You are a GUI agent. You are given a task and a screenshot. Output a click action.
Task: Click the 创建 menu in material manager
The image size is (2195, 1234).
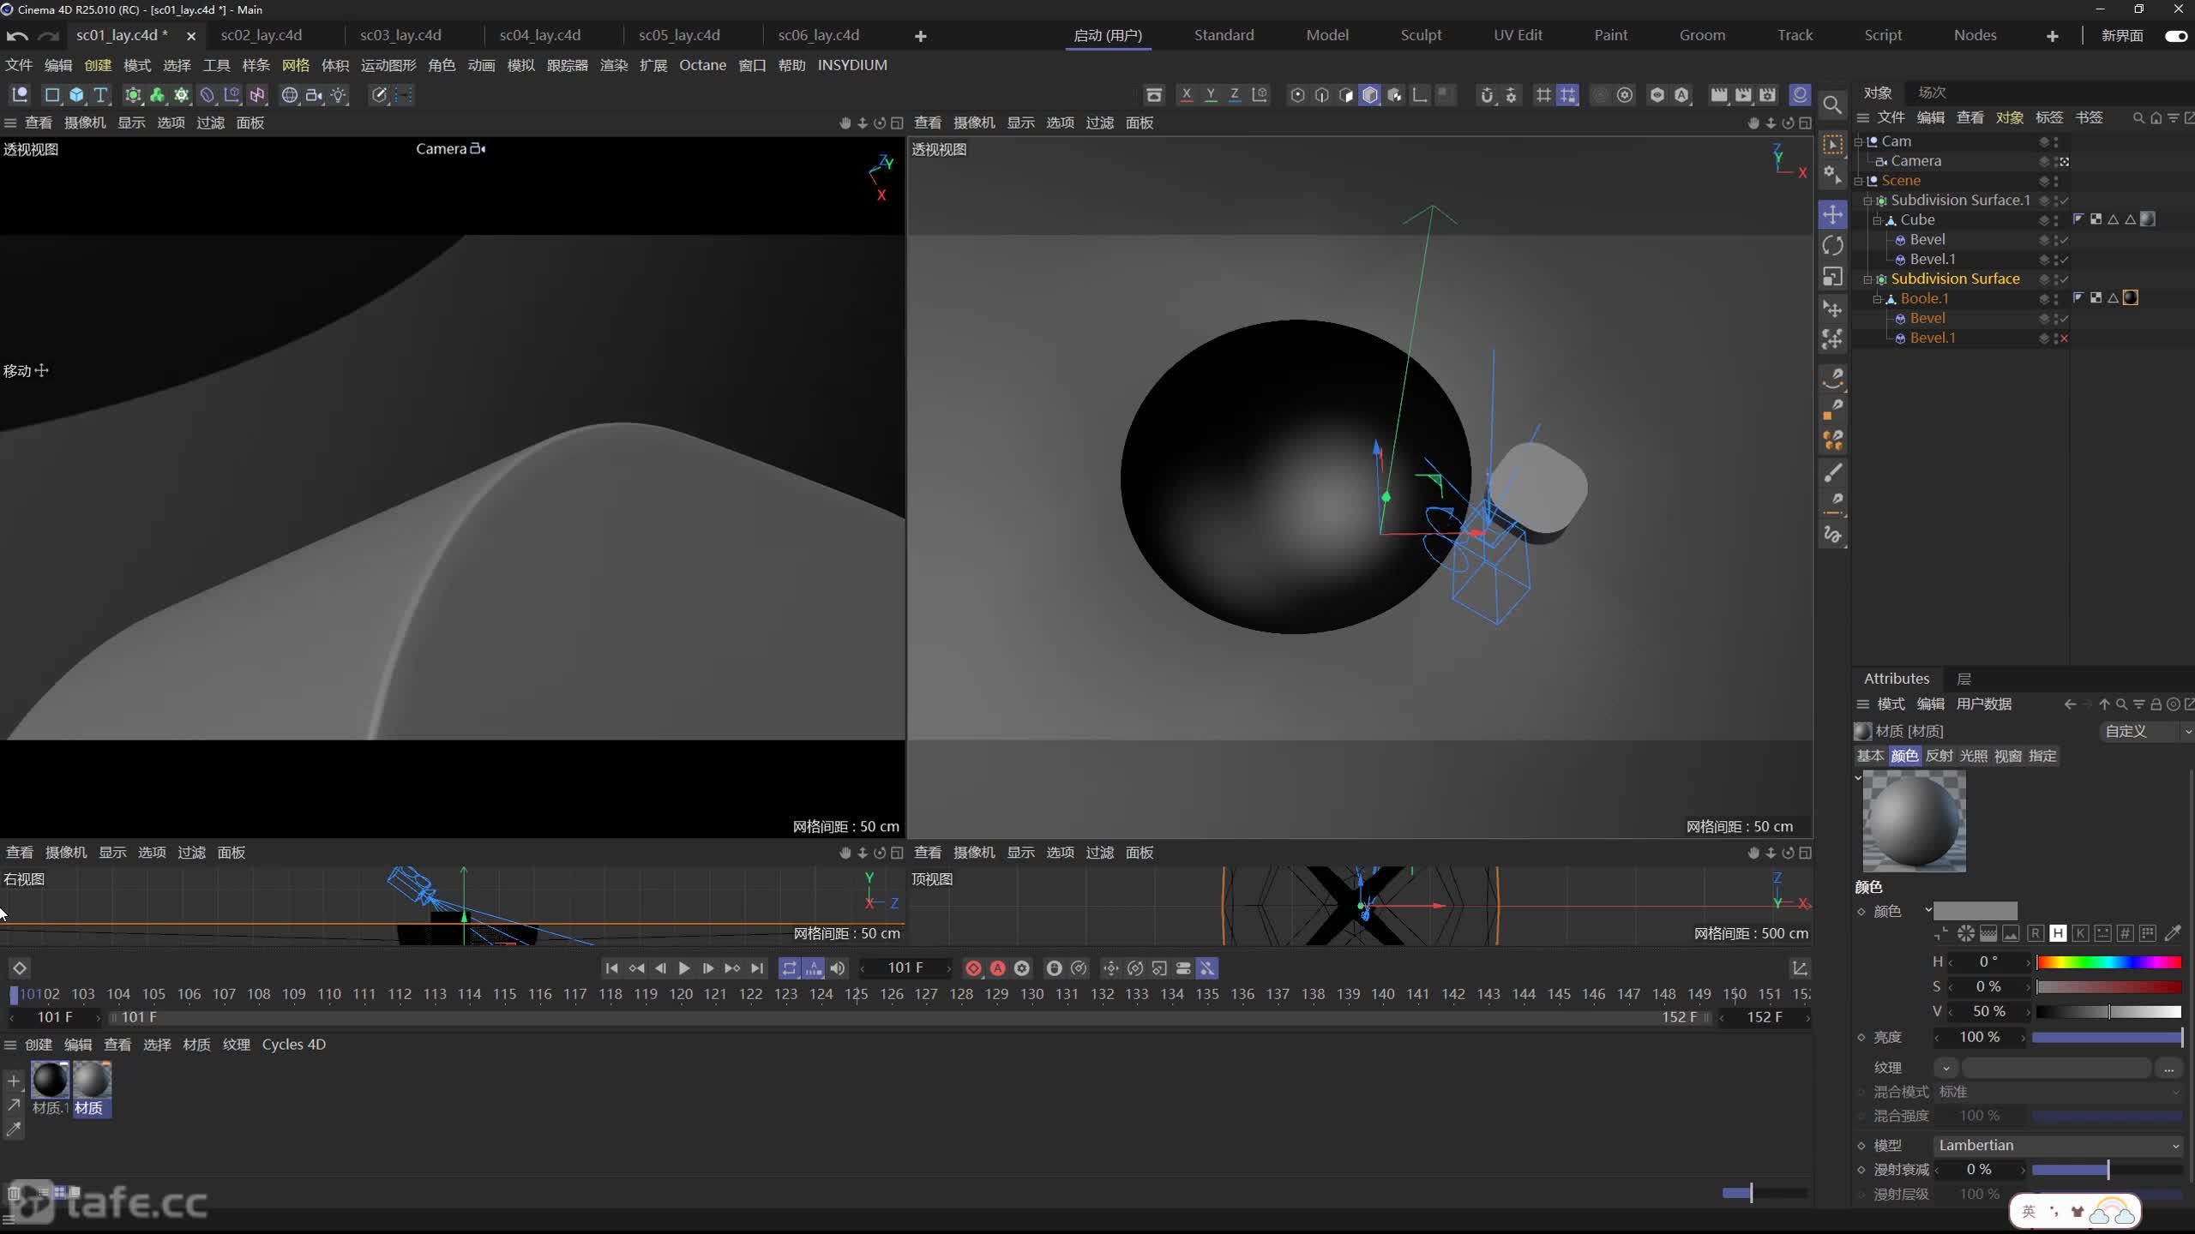pos(38,1045)
